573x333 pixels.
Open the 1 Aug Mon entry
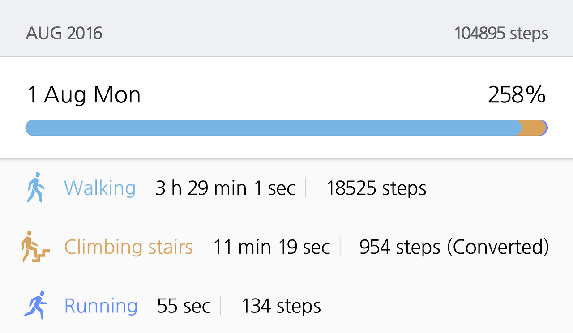click(84, 95)
